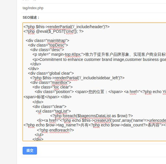Click inside the SEO描述 code textarea
Screen dimensions: 166x164
(94, 82)
